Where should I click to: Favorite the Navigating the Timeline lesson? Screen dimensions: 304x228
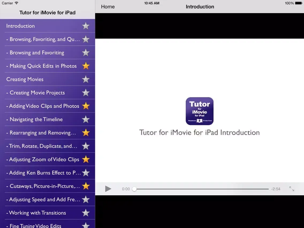(x=86, y=119)
